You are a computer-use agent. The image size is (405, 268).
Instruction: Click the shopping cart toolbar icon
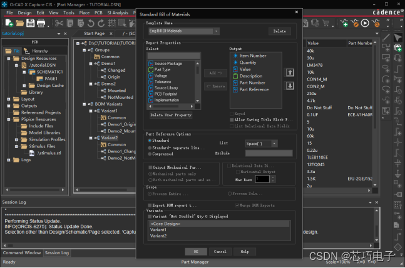click(326, 23)
